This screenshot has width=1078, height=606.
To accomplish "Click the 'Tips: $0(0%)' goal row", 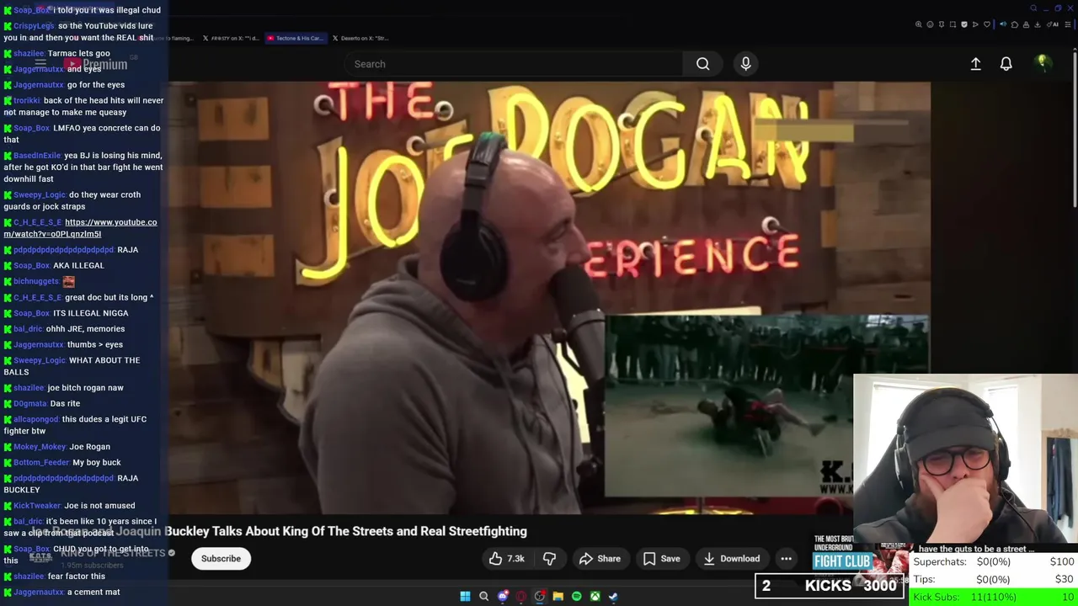I will [x=994, y=579].
